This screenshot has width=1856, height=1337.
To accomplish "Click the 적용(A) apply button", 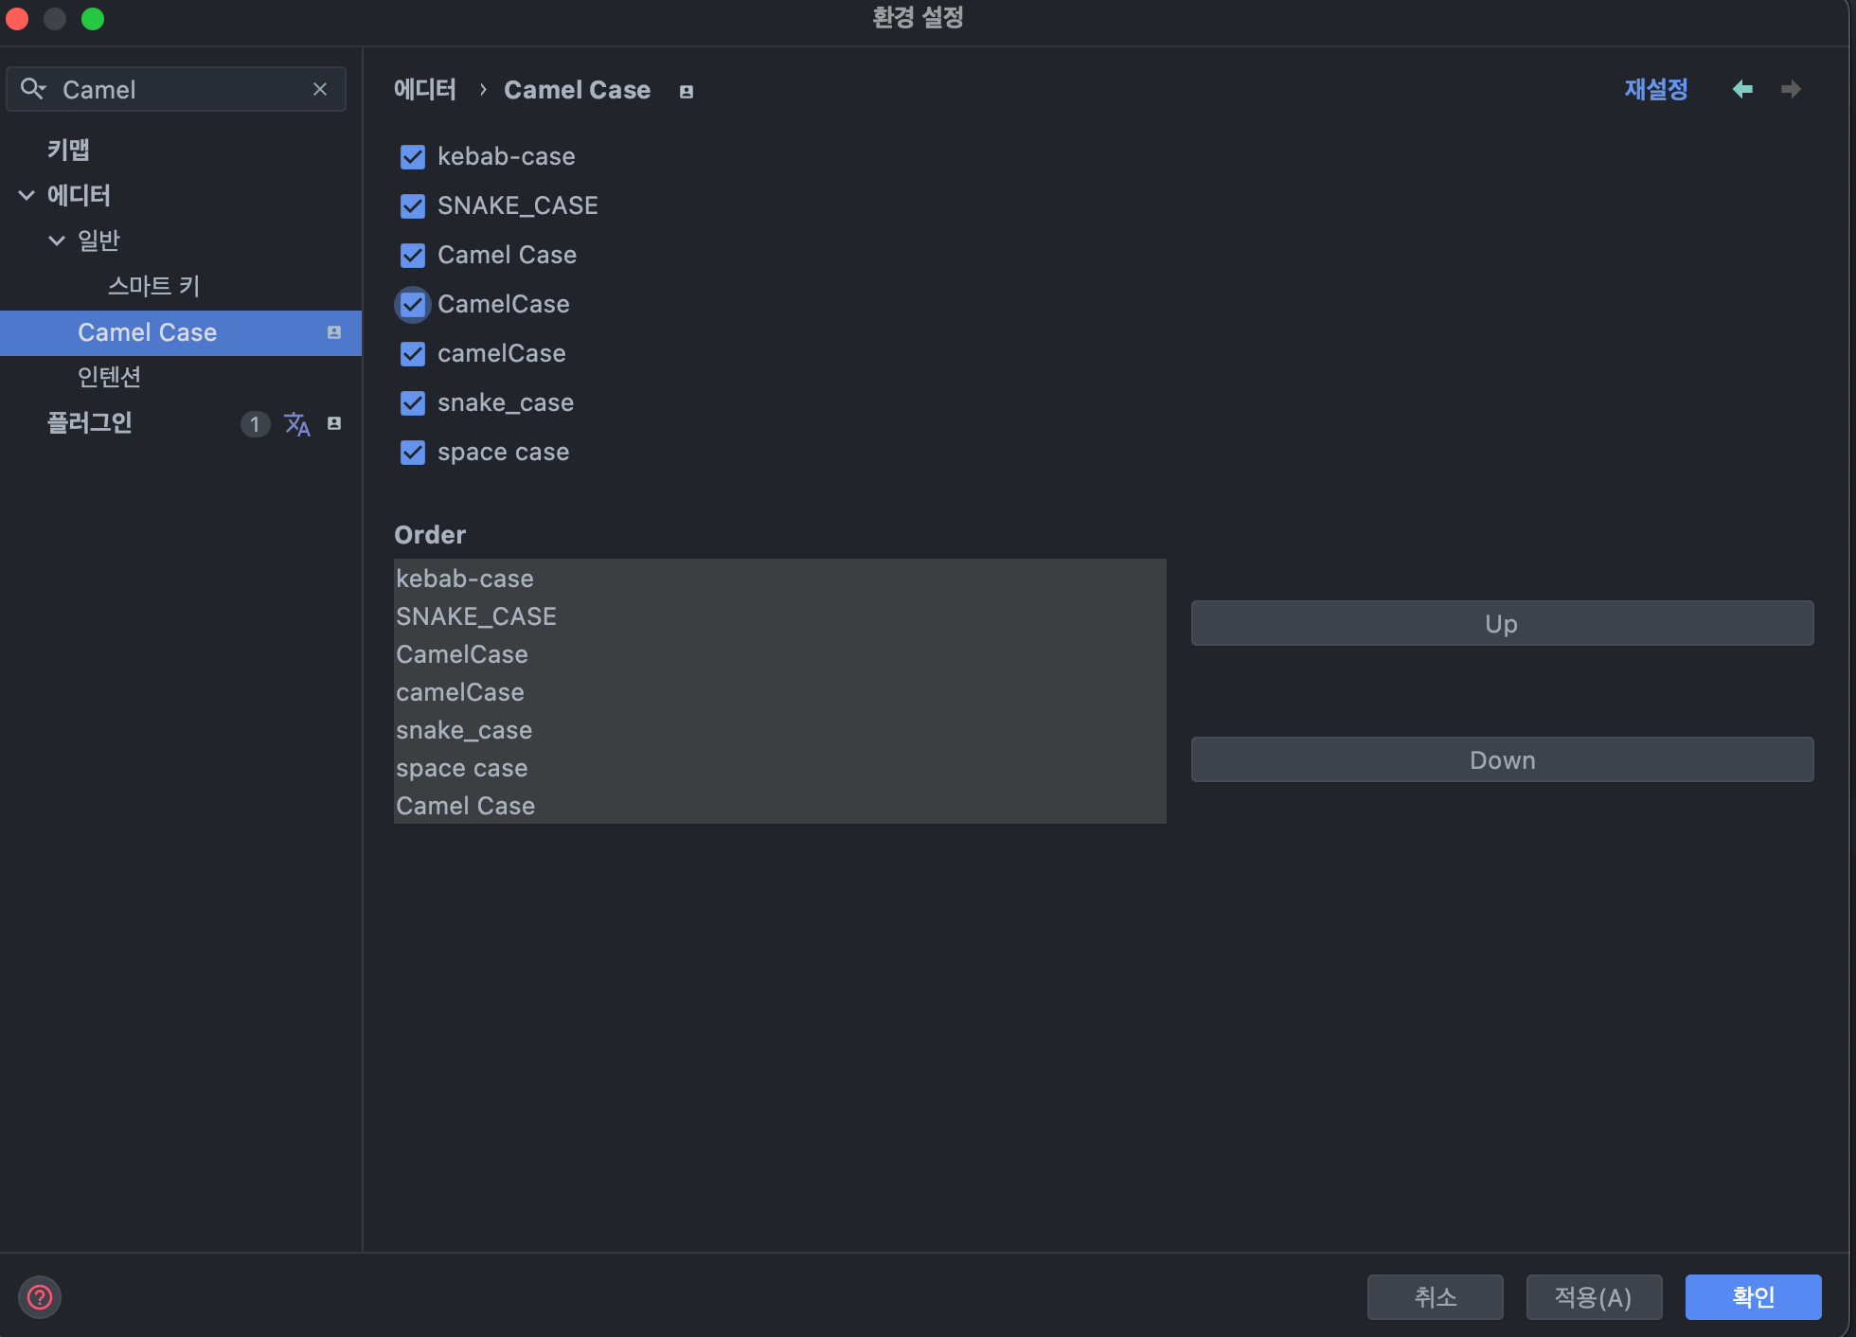I will [1593, 1297].
